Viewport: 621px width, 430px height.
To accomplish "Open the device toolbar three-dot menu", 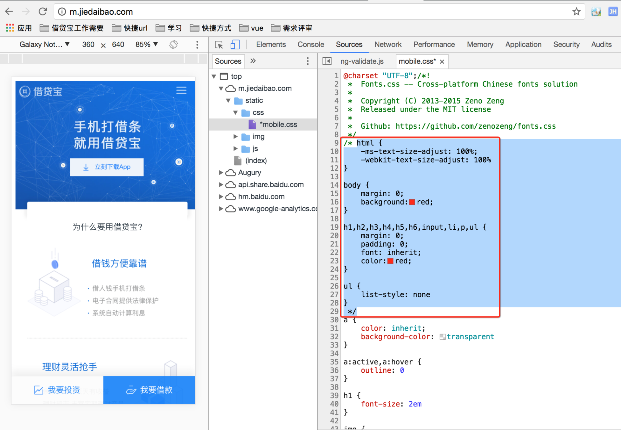I will tap(197, 45).
